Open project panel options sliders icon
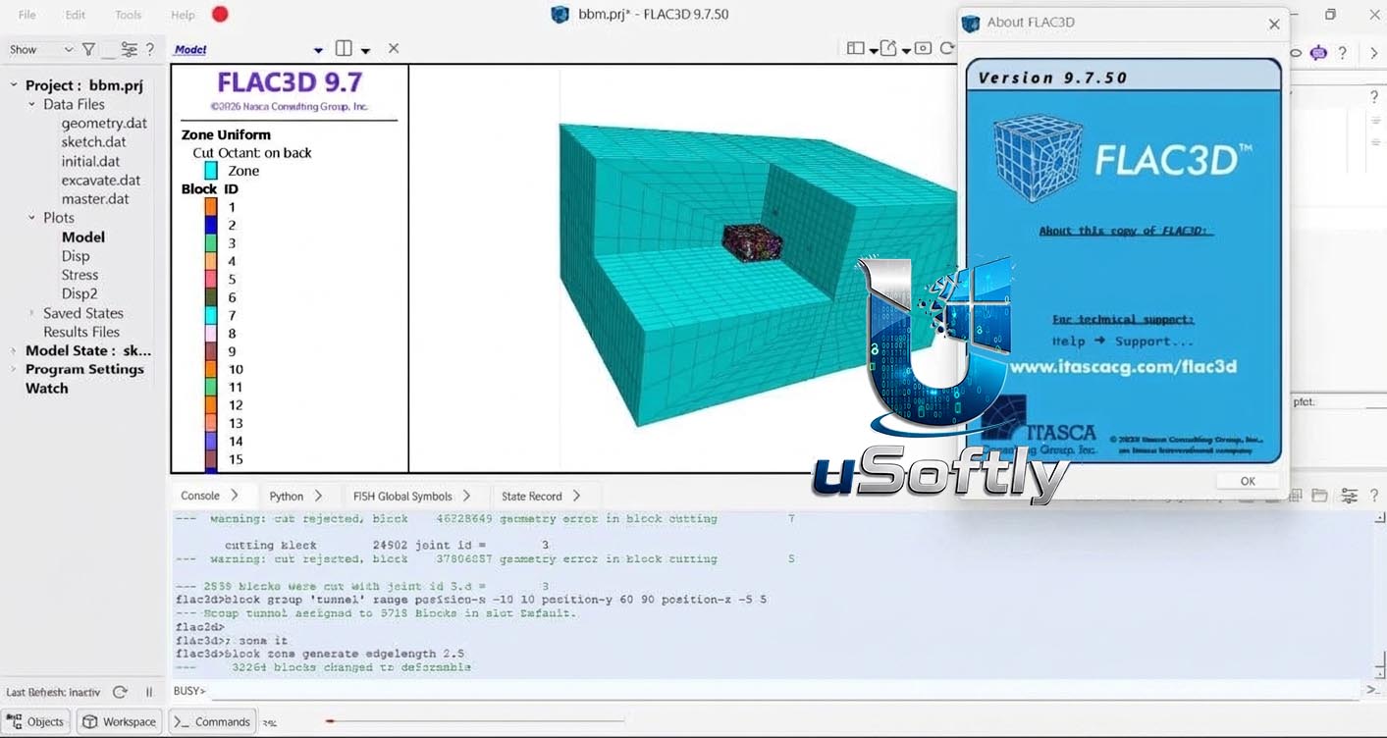The image size is (1387, 738). [x=129, y=49]
